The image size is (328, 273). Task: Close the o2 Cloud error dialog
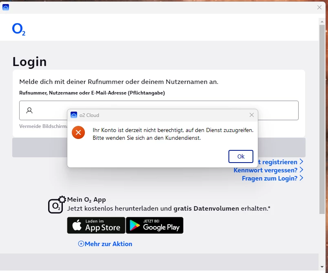[252, 115]
